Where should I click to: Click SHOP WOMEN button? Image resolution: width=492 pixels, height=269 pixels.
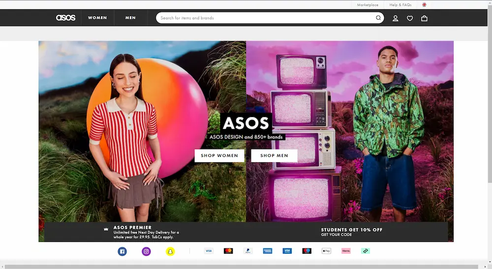(219, 155)
